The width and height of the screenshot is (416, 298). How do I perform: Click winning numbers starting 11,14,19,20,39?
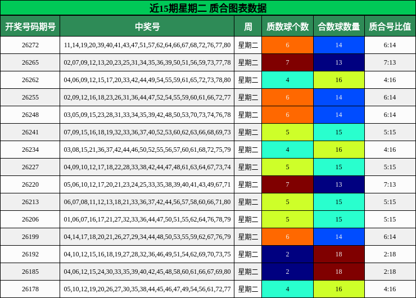tap(147, 45)
